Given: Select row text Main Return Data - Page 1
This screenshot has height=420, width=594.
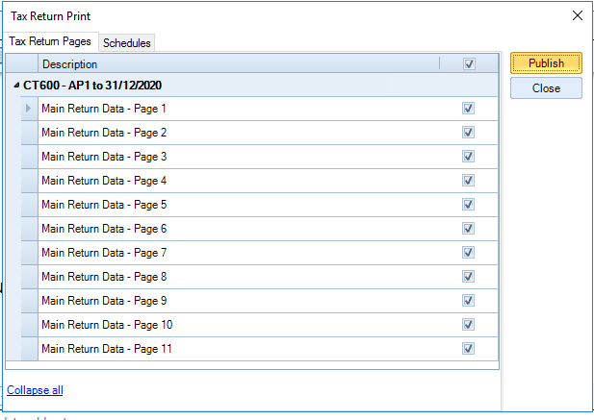Looking at the screenshot, I should 104,109.
